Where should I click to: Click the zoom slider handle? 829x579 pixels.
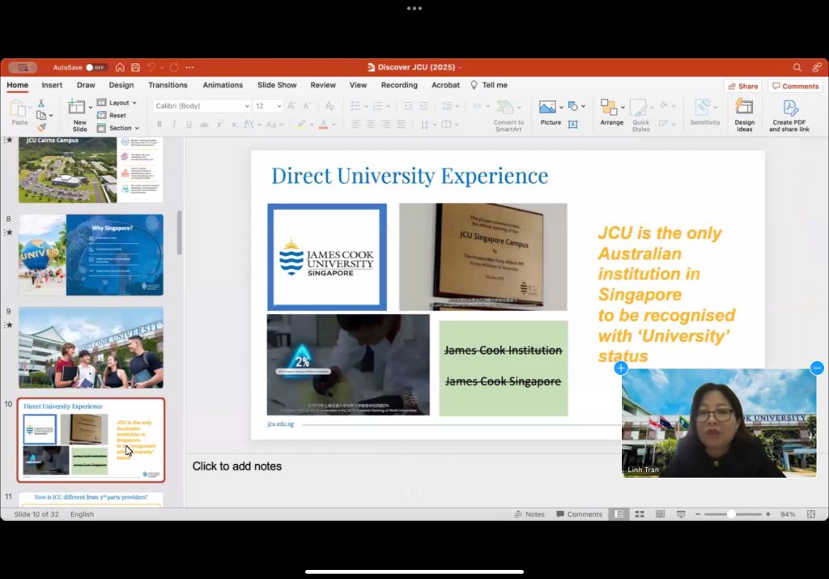731,514
